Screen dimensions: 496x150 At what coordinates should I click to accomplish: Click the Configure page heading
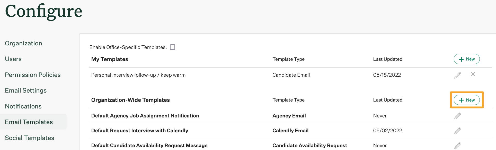pyautogui.click(x=43, y=12)
